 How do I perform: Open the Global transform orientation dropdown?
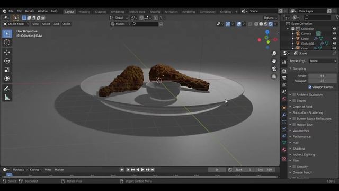click(119, 18)
